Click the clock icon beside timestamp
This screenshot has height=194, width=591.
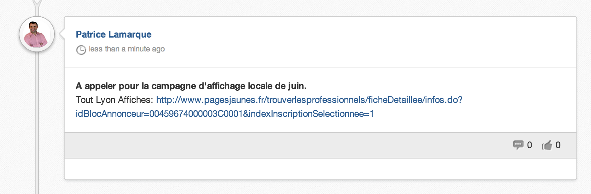pyautogui.click(x=81, y=50)
